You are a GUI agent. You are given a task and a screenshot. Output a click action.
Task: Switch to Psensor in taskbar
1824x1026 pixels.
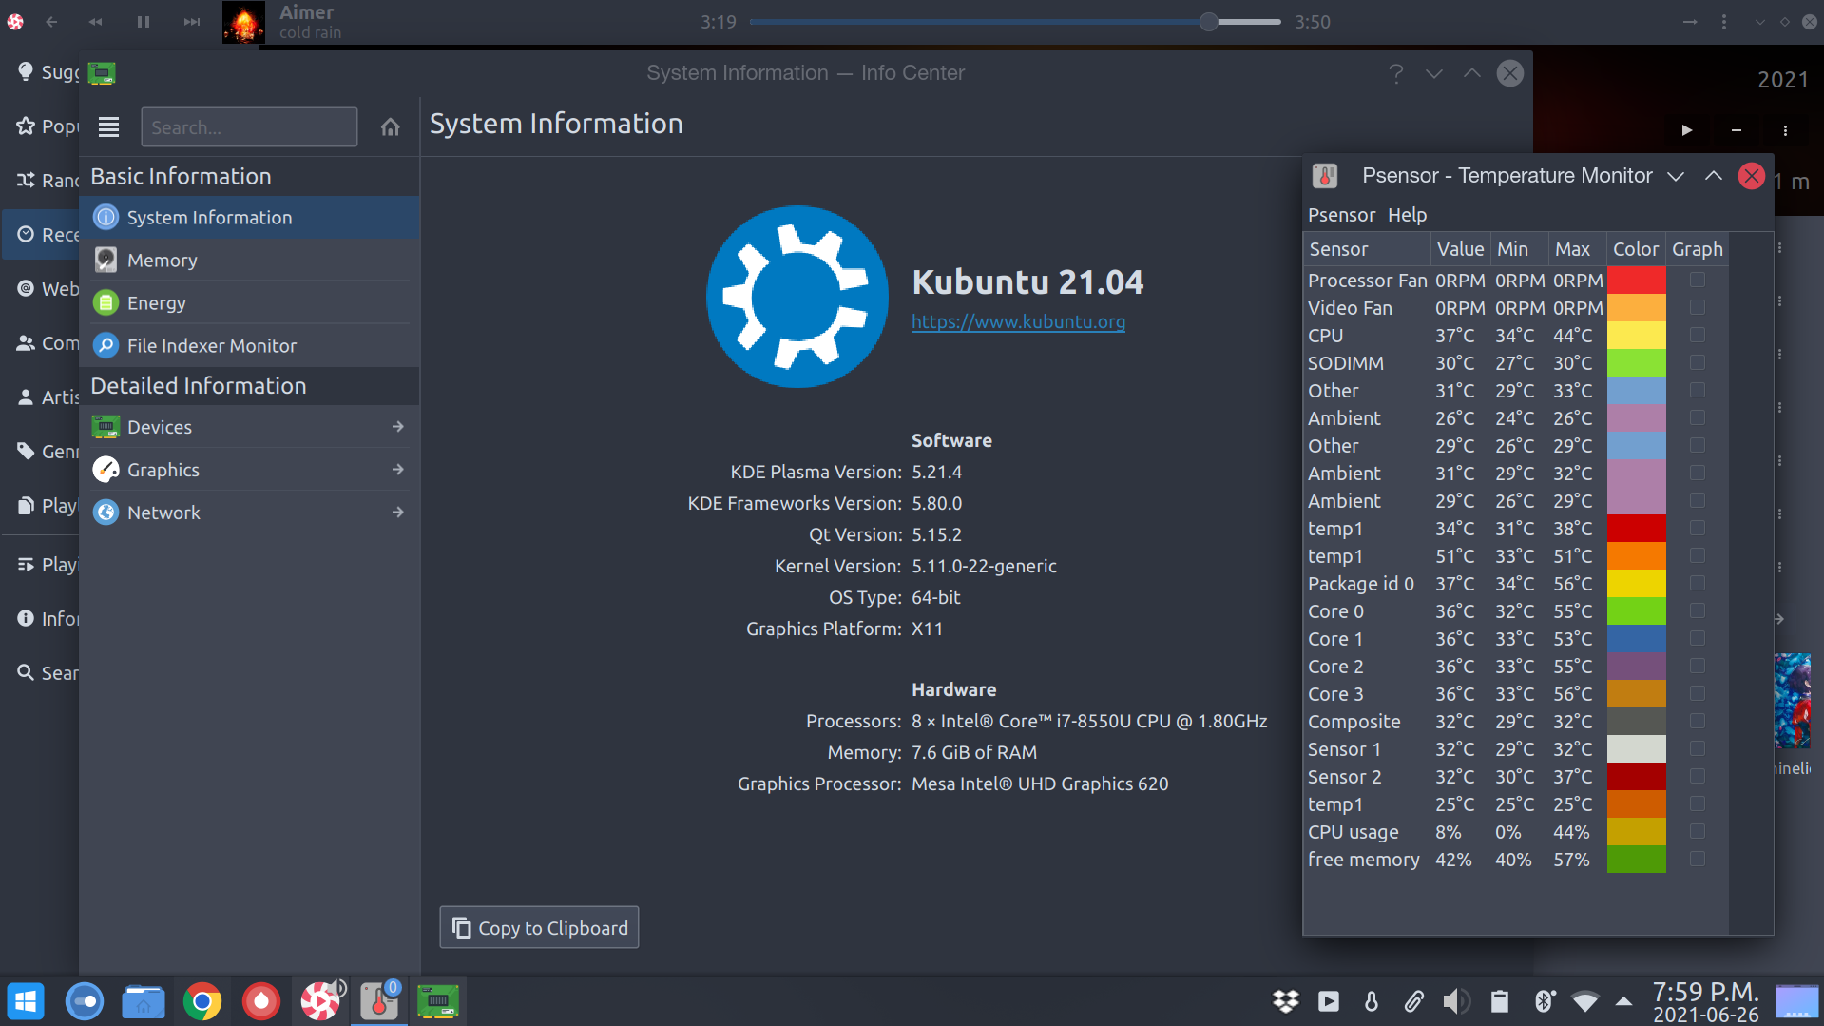379,1001
